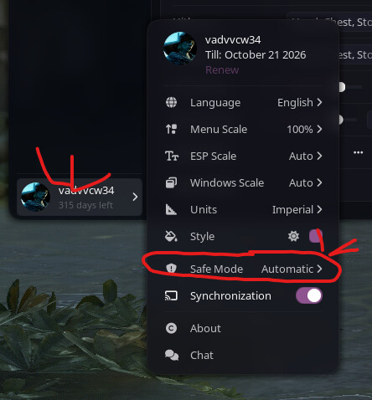
Task: Click the Windows Scale stacked-windows icon
Action: [171, 182]
